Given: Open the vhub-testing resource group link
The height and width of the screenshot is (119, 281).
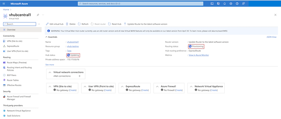Looking at the screenshot, I should (73, 46).
